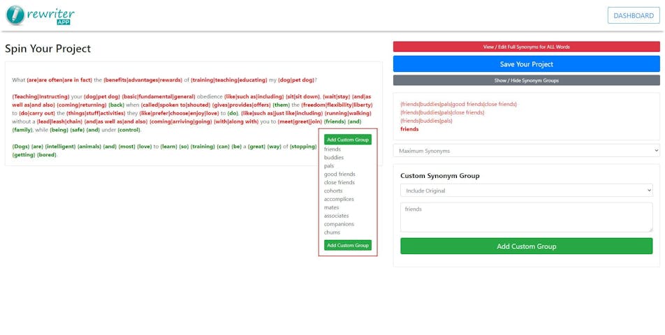Expand the Maximum Synonyms dropdown
665x335 pixels.
click(526, 151)
